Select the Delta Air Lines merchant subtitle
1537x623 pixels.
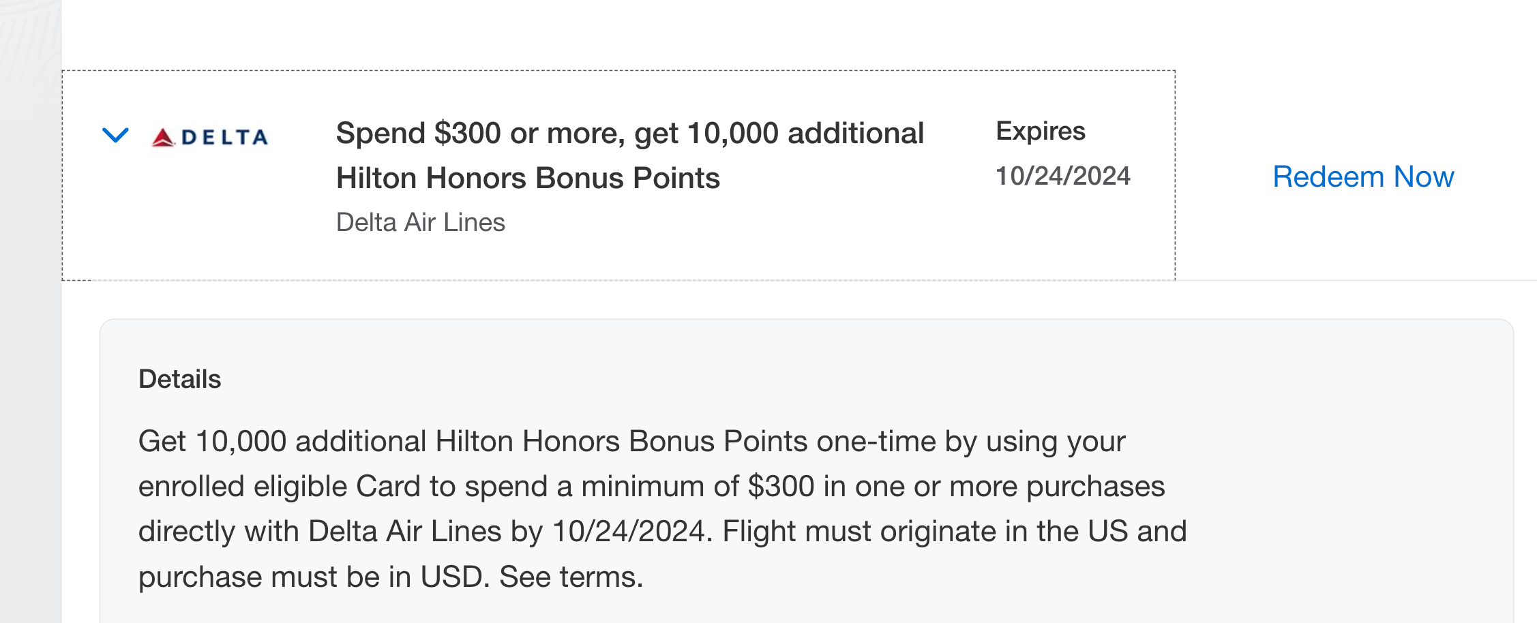pos(420,223)
